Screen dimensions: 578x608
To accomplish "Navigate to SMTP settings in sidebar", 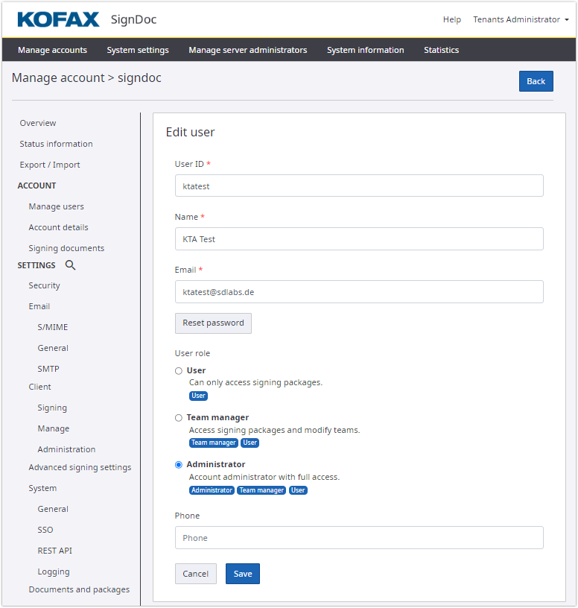I will click(x=48, y=369).
